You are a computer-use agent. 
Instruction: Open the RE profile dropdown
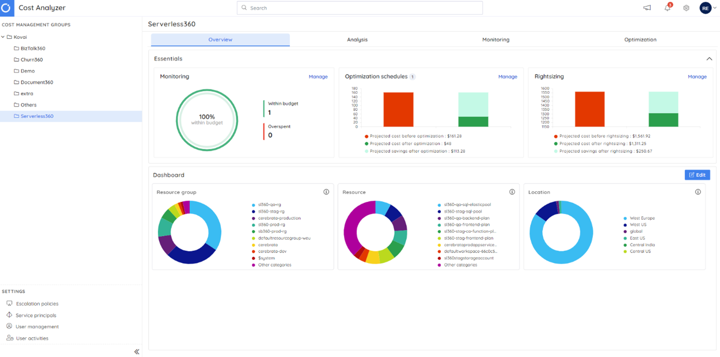[x=706, y=8]
